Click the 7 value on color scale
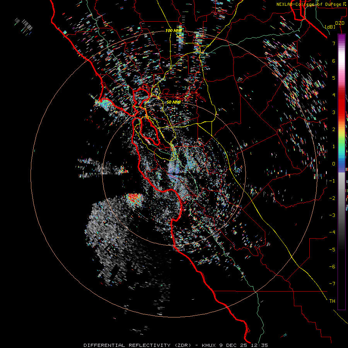The image size is (348, 348). (x=334, y=43)
